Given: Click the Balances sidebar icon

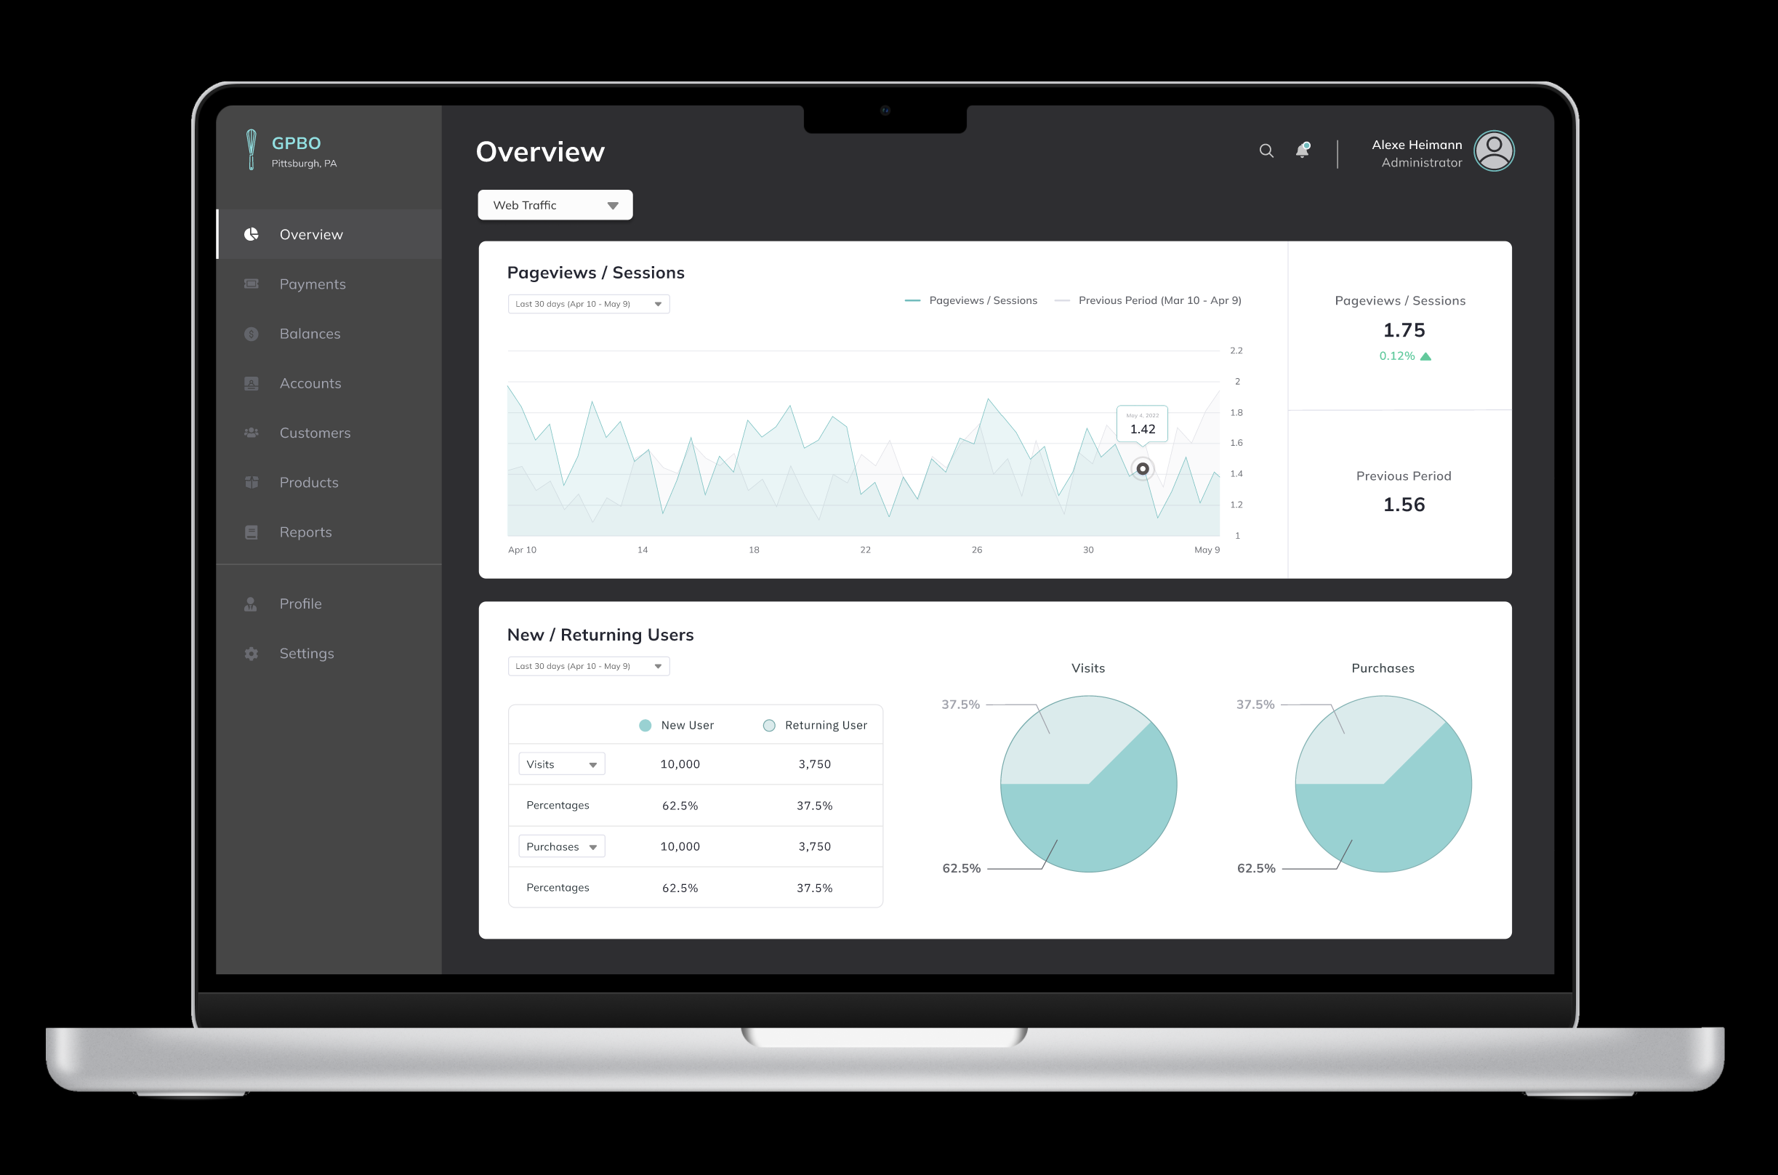Looking at the screenshot, I should click(x=252, y=333).
